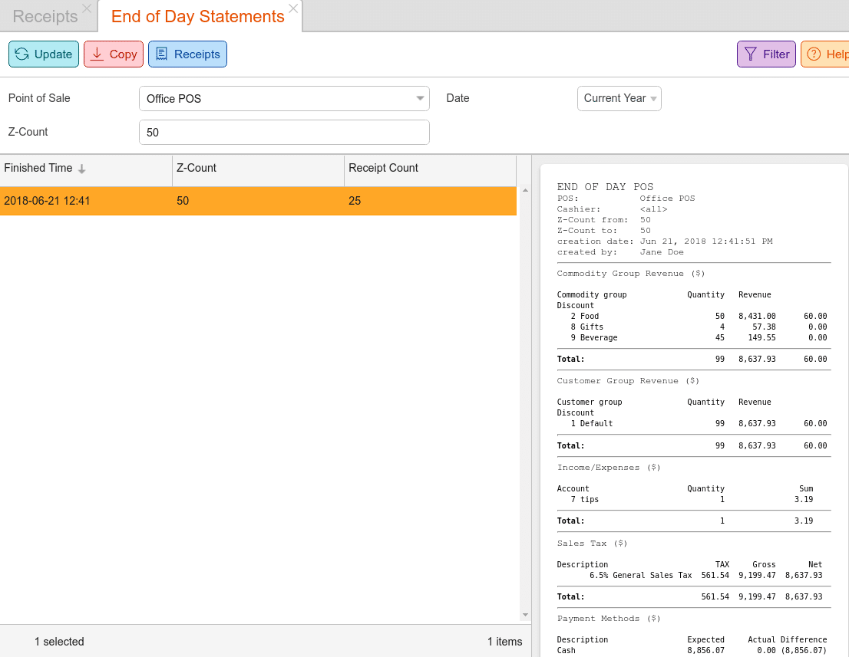Close the Receipts tab

point(87,8)
